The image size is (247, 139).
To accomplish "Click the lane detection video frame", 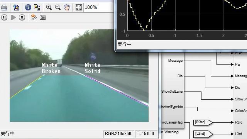I will [x=79, y=76].
